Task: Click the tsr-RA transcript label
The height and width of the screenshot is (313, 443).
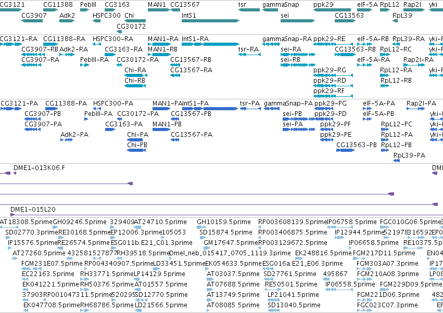Action: point(249,49)
